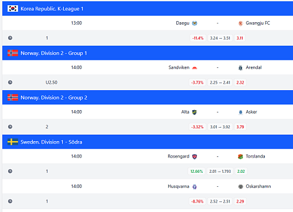Select the 12.66% green change badge
The height and width of the screenshot is (212, 293).
[x=196, y=172]
